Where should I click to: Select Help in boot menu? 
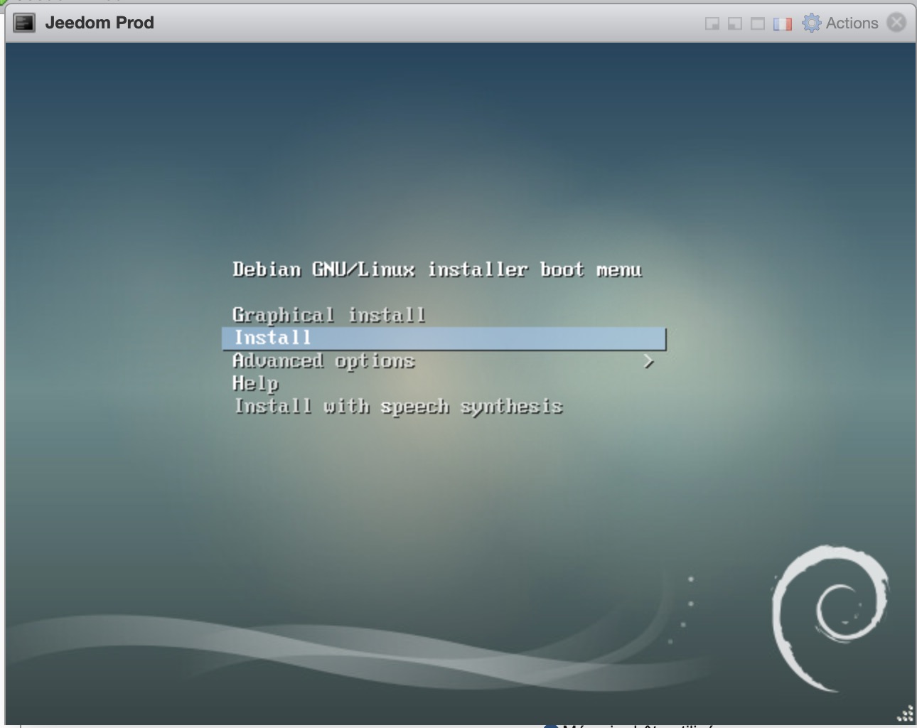click(255, 384)
